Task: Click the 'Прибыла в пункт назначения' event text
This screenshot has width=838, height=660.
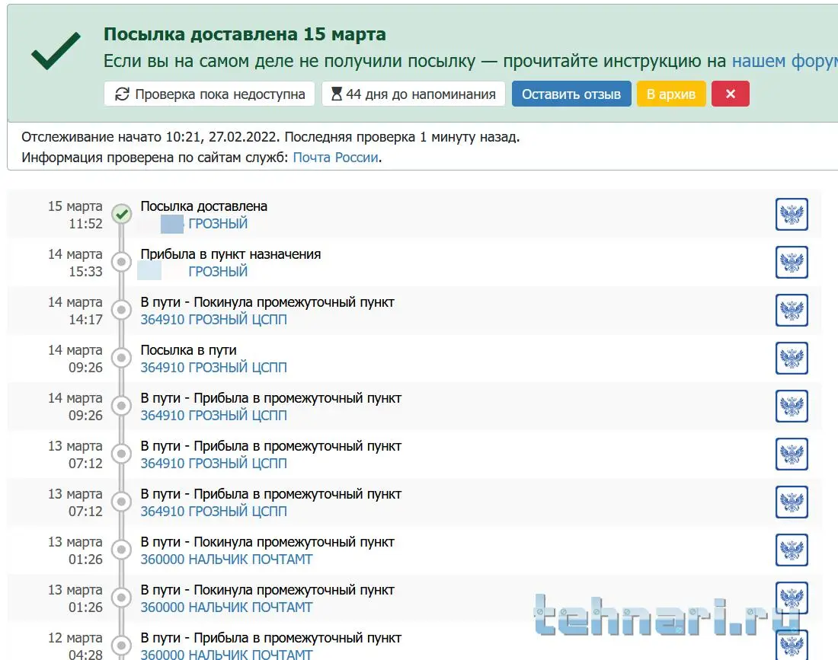Action: pyautogui.click(x=230, y=254)
